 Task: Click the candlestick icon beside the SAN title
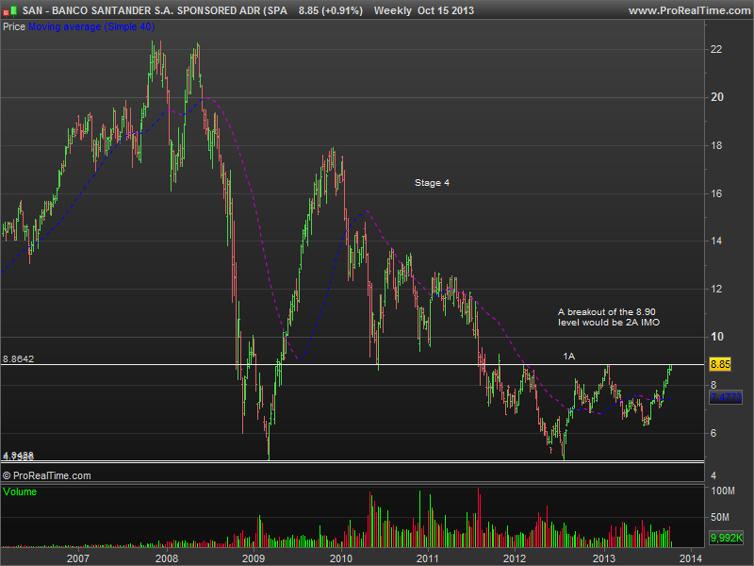click(9, 10)
